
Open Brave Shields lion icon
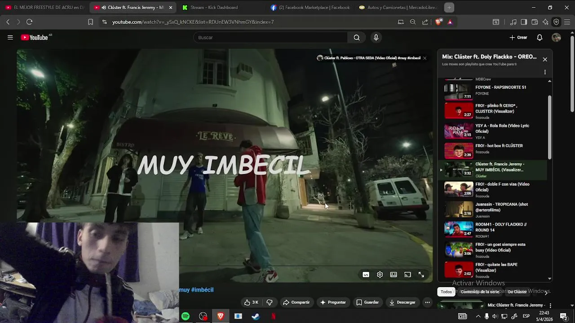(x=438, y=22)
